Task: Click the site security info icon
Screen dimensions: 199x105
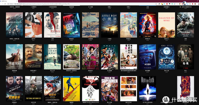Action: tap(8, 4)
